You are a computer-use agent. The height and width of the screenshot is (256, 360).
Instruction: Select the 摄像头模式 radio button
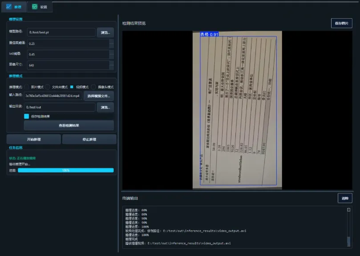click(x=93, y=87)
